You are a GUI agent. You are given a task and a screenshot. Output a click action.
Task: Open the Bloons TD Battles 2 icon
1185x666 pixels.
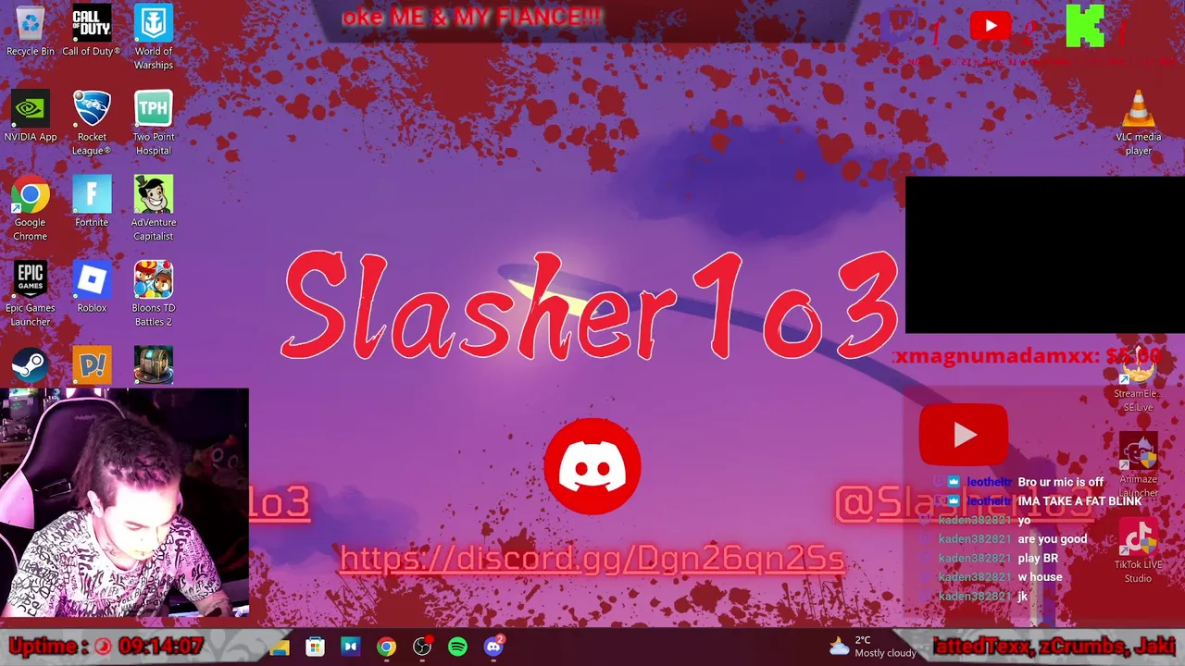point(153,294)
